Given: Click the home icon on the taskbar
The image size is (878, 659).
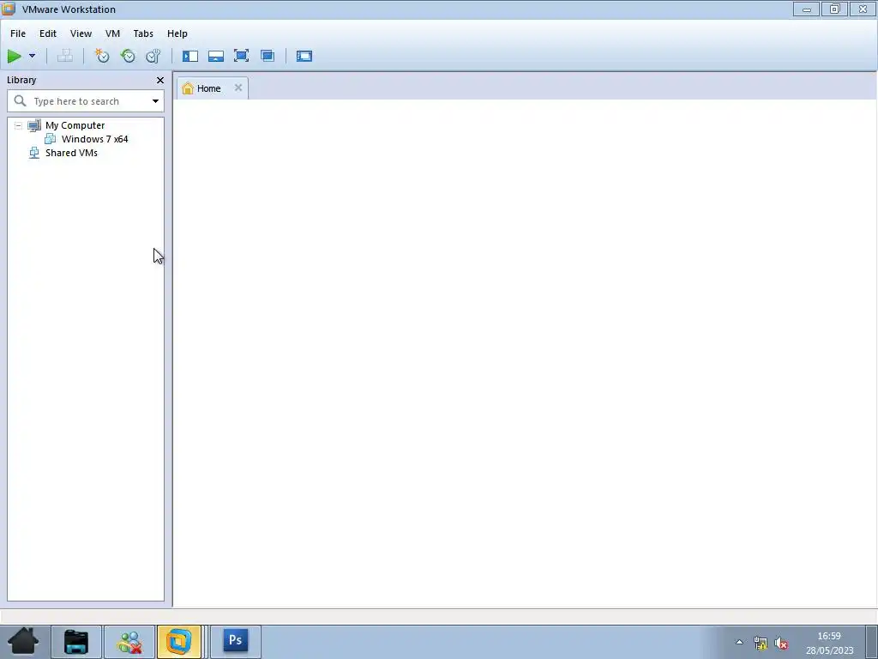Looking at the screenshot, I should (23, 642).
